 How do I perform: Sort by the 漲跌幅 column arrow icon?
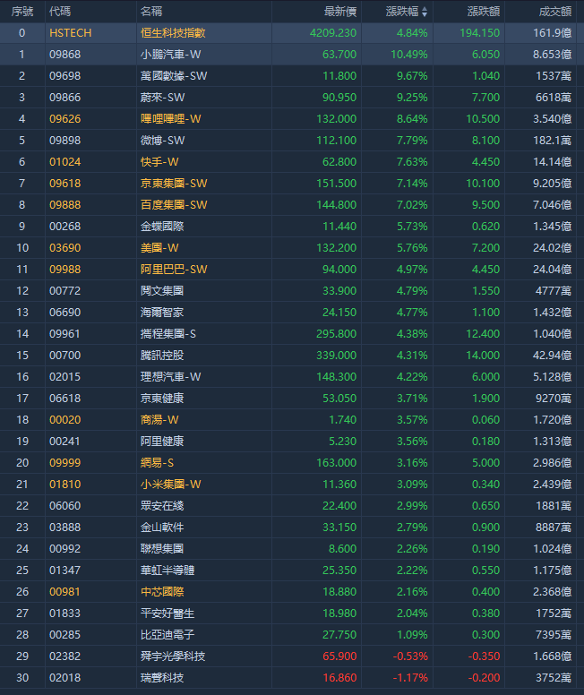[425, 12]
